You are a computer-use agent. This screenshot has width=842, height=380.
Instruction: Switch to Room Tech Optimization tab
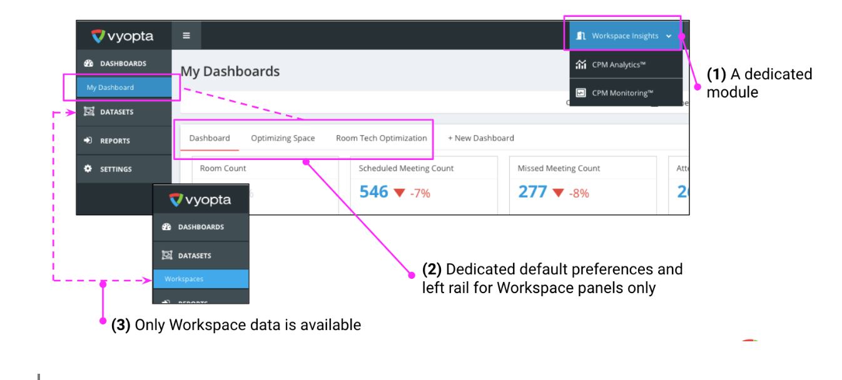pos(382,138)
